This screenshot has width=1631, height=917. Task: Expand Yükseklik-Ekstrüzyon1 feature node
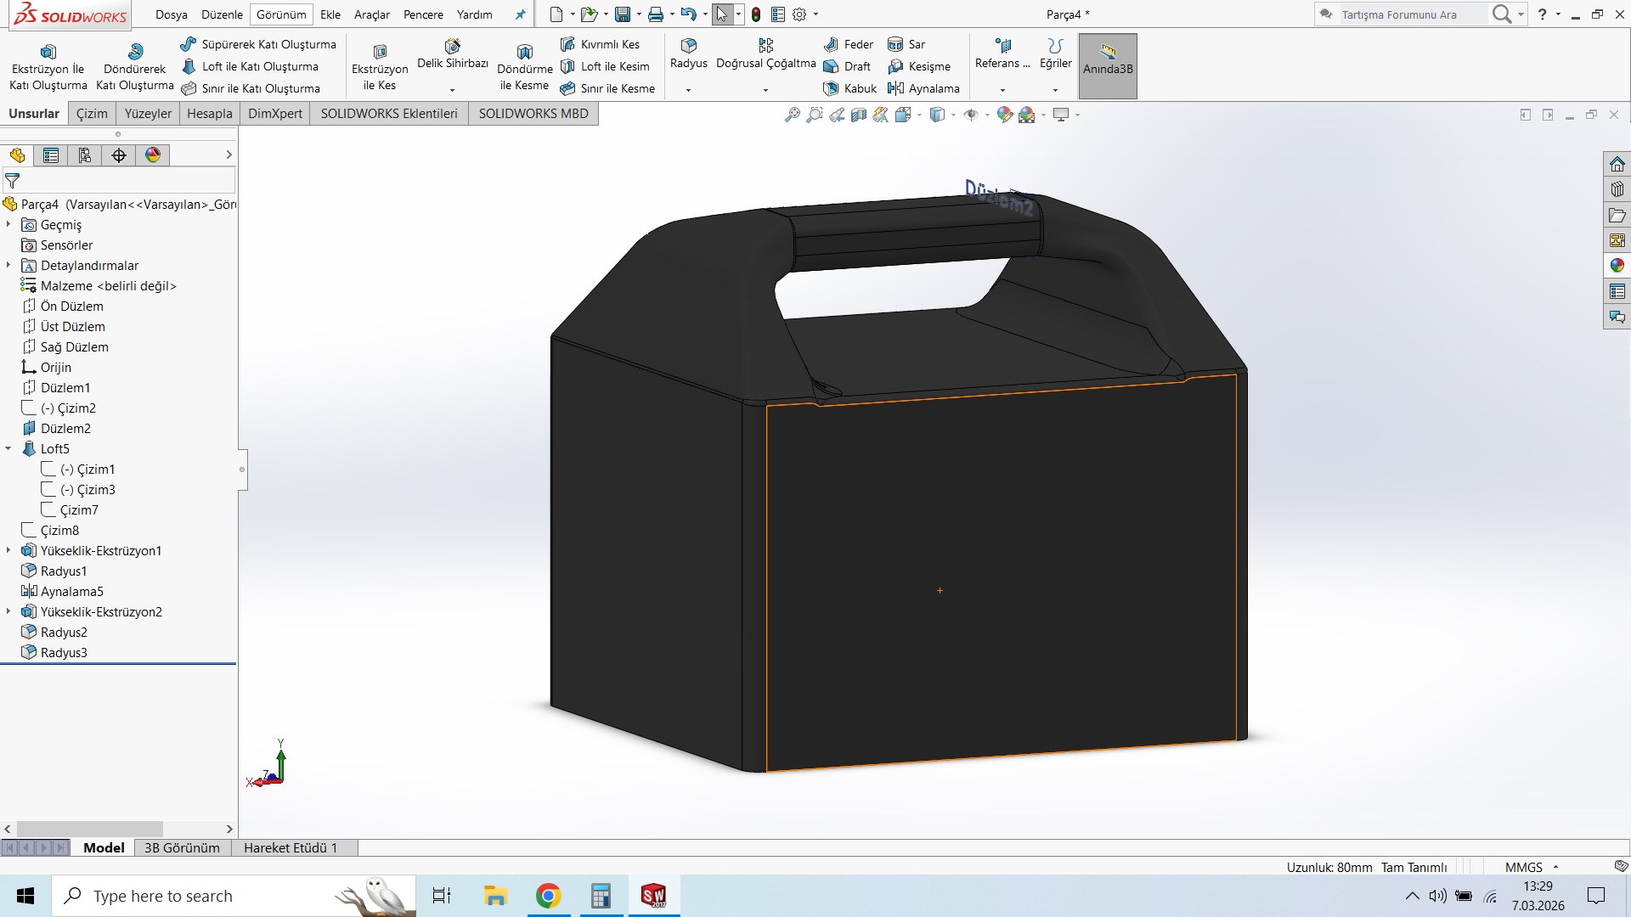pyautogui.click(x=8, y=550)
